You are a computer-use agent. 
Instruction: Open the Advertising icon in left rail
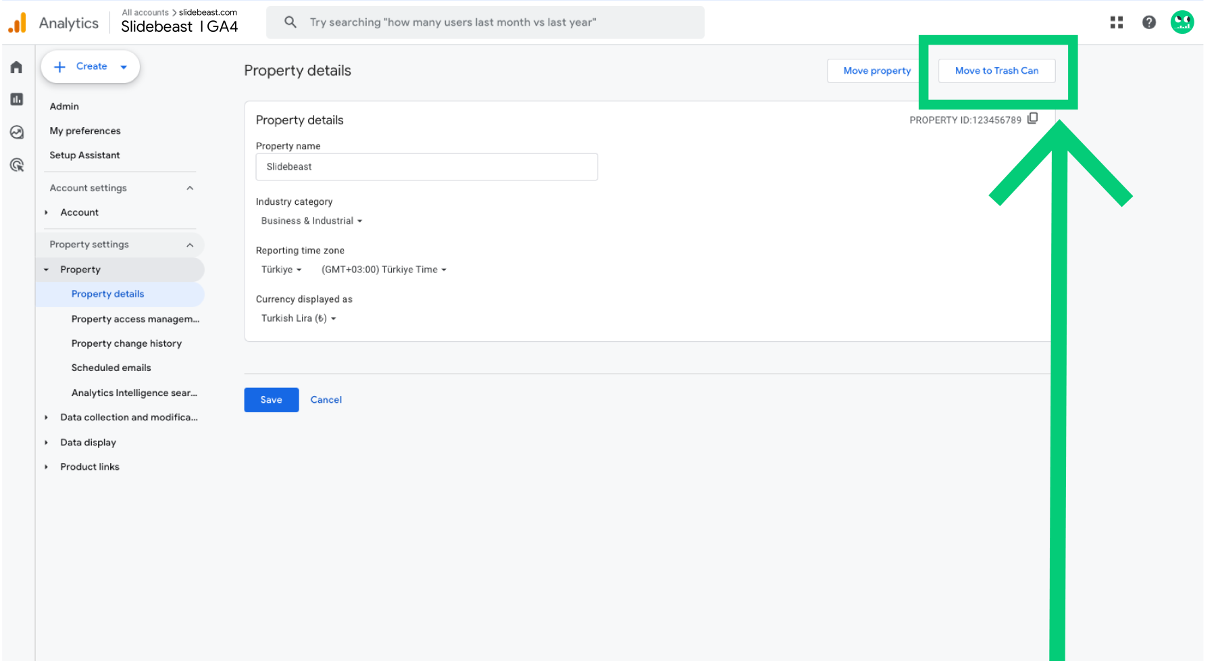(x=17, y=165)
